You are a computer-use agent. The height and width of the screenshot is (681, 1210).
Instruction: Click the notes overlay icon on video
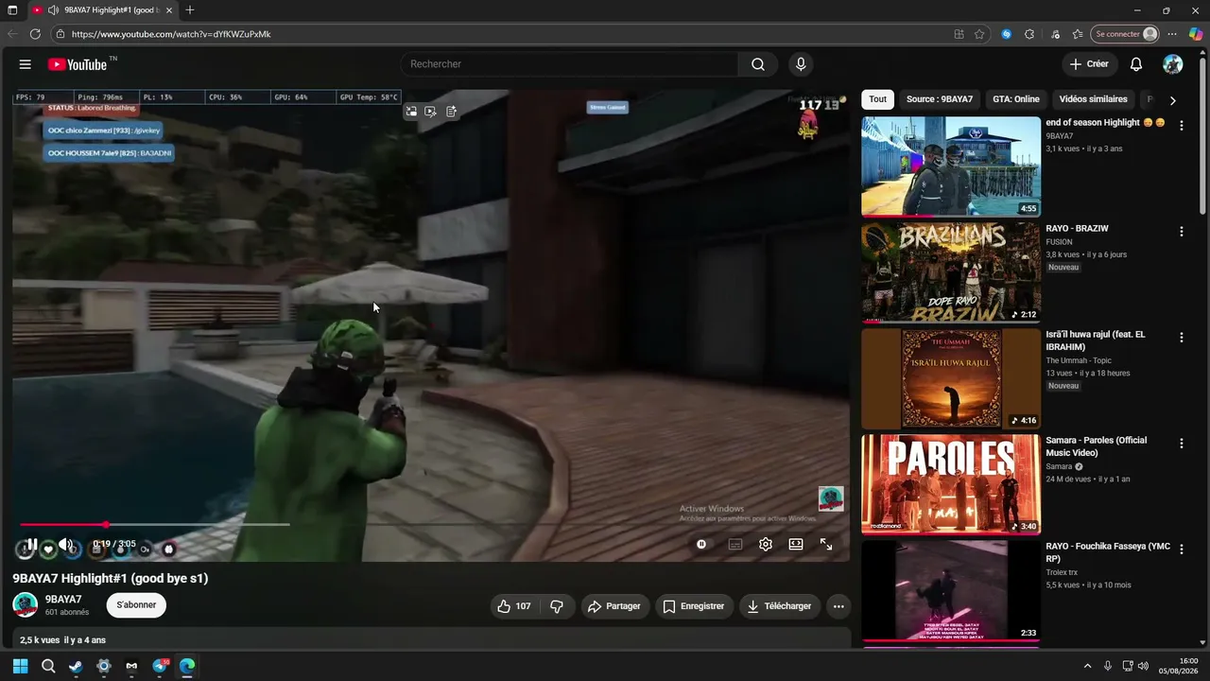[452, 112]
